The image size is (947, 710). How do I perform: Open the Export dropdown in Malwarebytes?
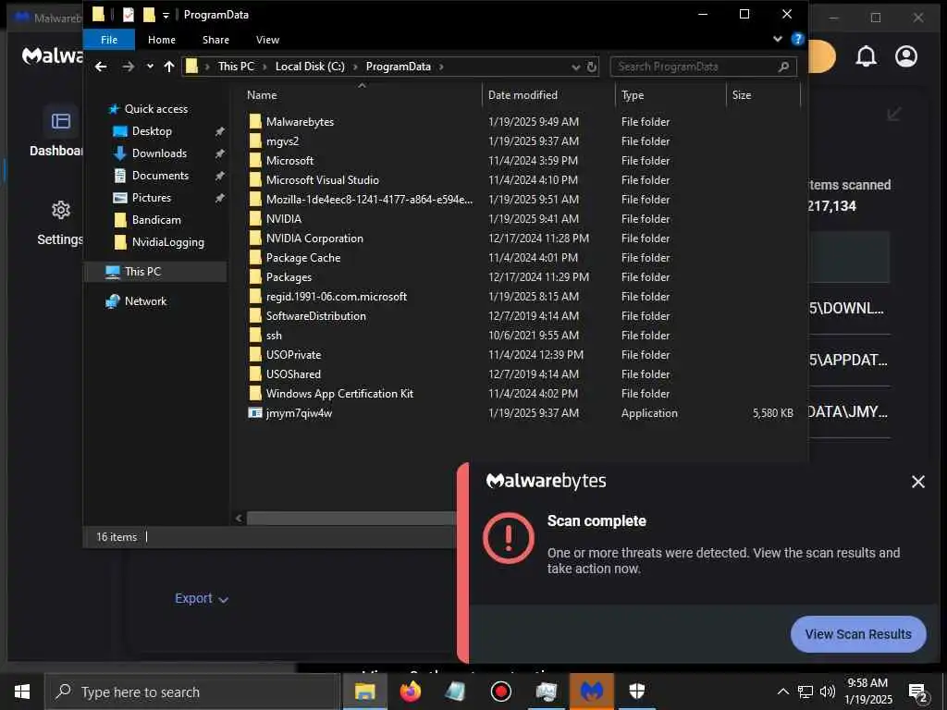201,598
